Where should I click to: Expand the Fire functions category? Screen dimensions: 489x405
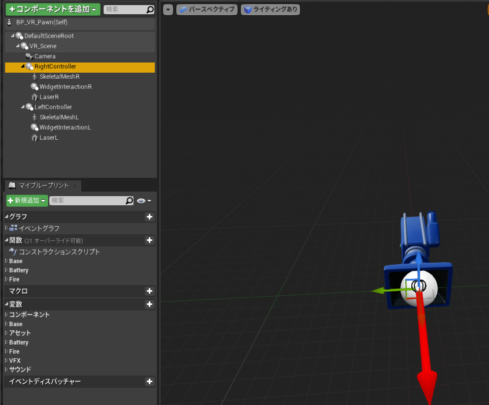[6, 279]
